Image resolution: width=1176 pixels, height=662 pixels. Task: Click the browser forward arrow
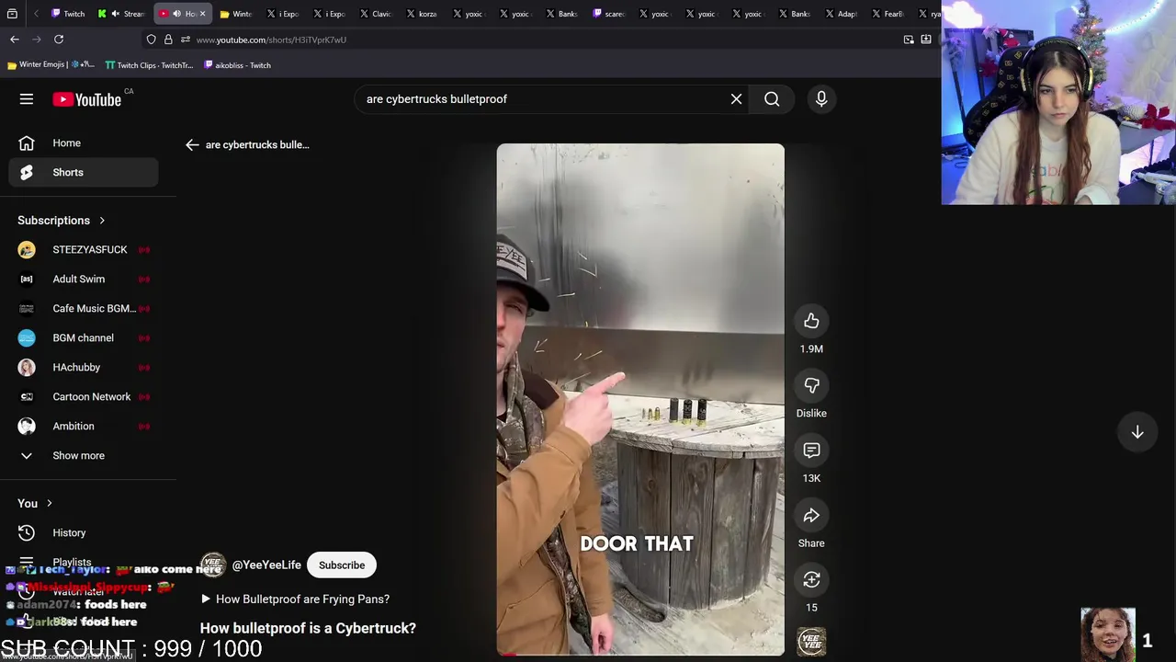tap(37, 40)
